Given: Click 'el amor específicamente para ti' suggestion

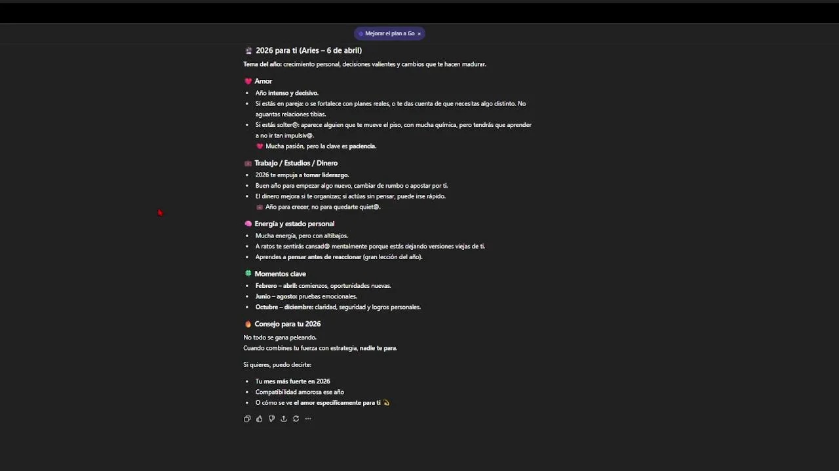Looking at the screenshot, I should [337, 403].
